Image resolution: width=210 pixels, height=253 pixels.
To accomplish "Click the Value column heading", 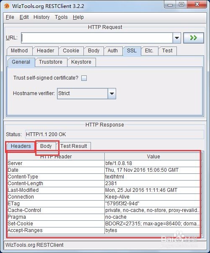I will coord(153,157).
